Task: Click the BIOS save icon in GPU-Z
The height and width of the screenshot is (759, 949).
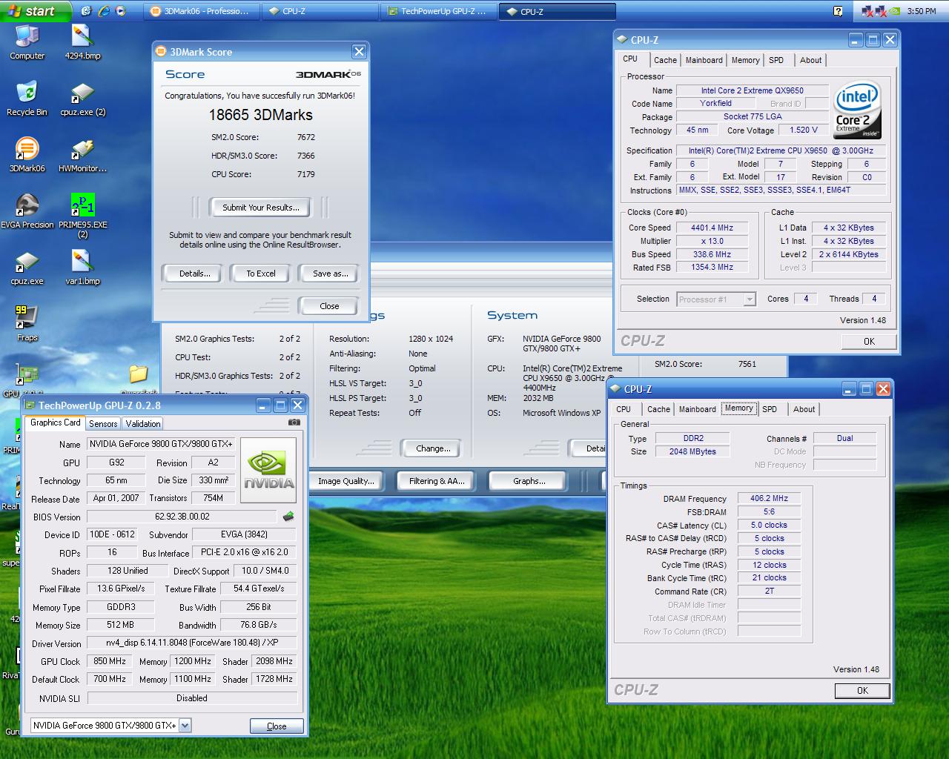Action: (288, 516)
